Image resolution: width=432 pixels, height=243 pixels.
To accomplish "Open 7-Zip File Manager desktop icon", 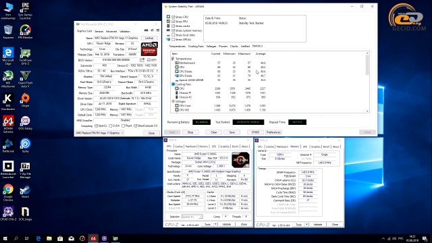I will 25,170.
